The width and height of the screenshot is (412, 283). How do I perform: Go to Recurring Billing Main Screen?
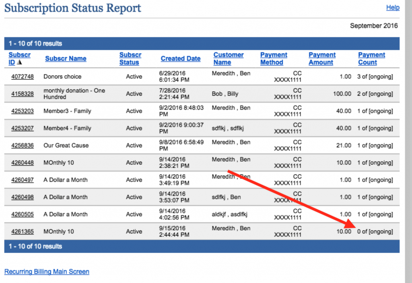point(47,272)
